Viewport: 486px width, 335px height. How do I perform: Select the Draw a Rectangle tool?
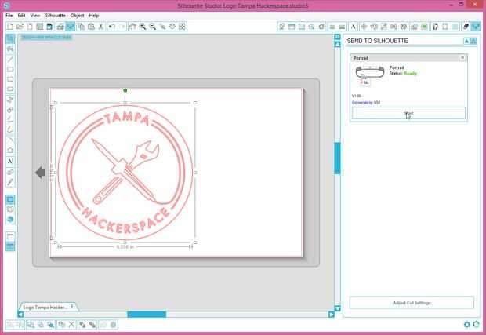pos(10,69)
